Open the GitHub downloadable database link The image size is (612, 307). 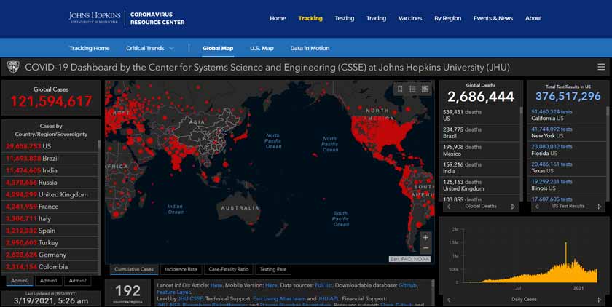click(407, 286)
